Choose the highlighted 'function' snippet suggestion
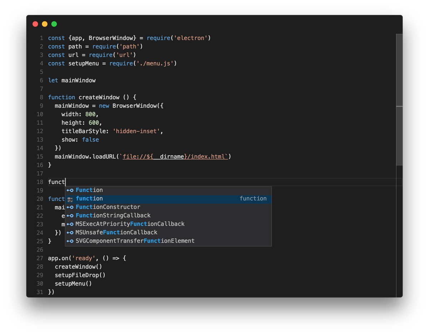This screenshot has height=335, width=429. (x=168, y=199)
